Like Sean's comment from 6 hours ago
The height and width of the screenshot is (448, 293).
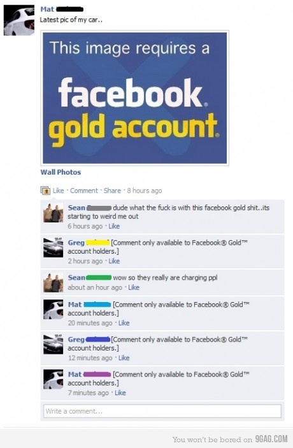point(114,226)
